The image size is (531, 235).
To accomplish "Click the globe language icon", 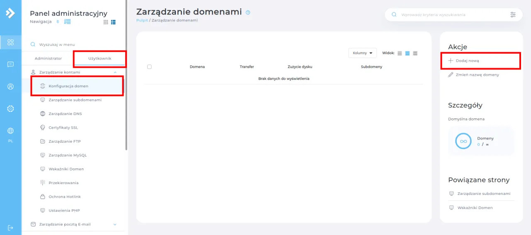I will (10, 131).
